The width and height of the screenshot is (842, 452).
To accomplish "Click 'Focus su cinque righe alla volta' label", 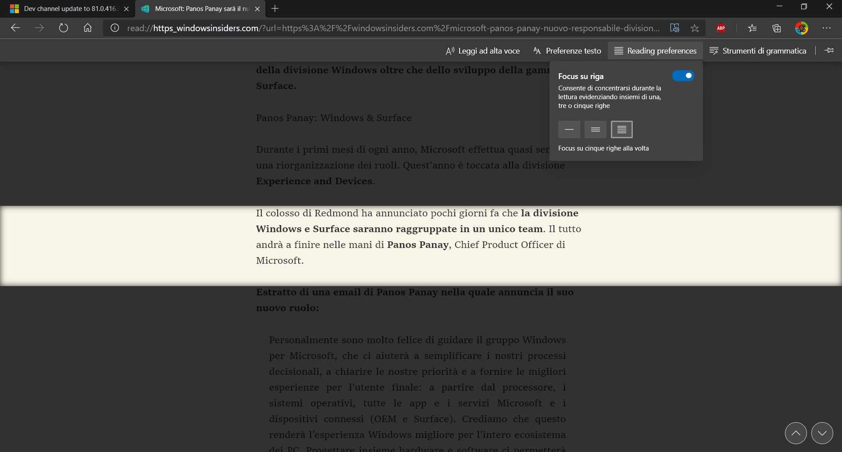I will [603, 148].
